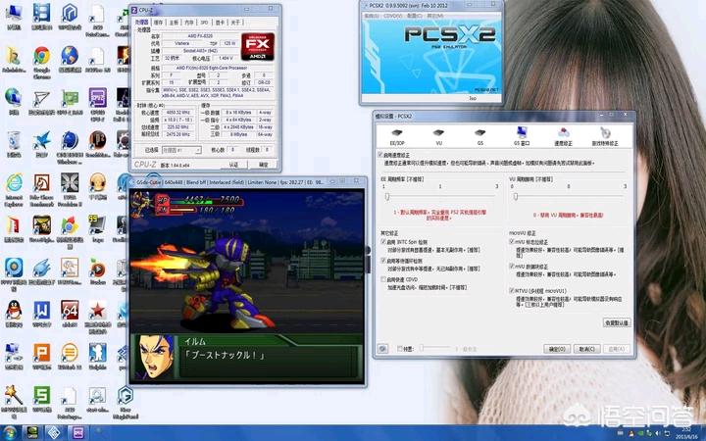This screenshot has width=706, height=441.
Task: Open the orange WPS Presentation P icon
Action: (x=41, y=356)
